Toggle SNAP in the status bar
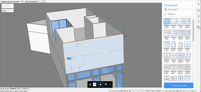Viewport: 201px width, 92px height. (134, 91)
